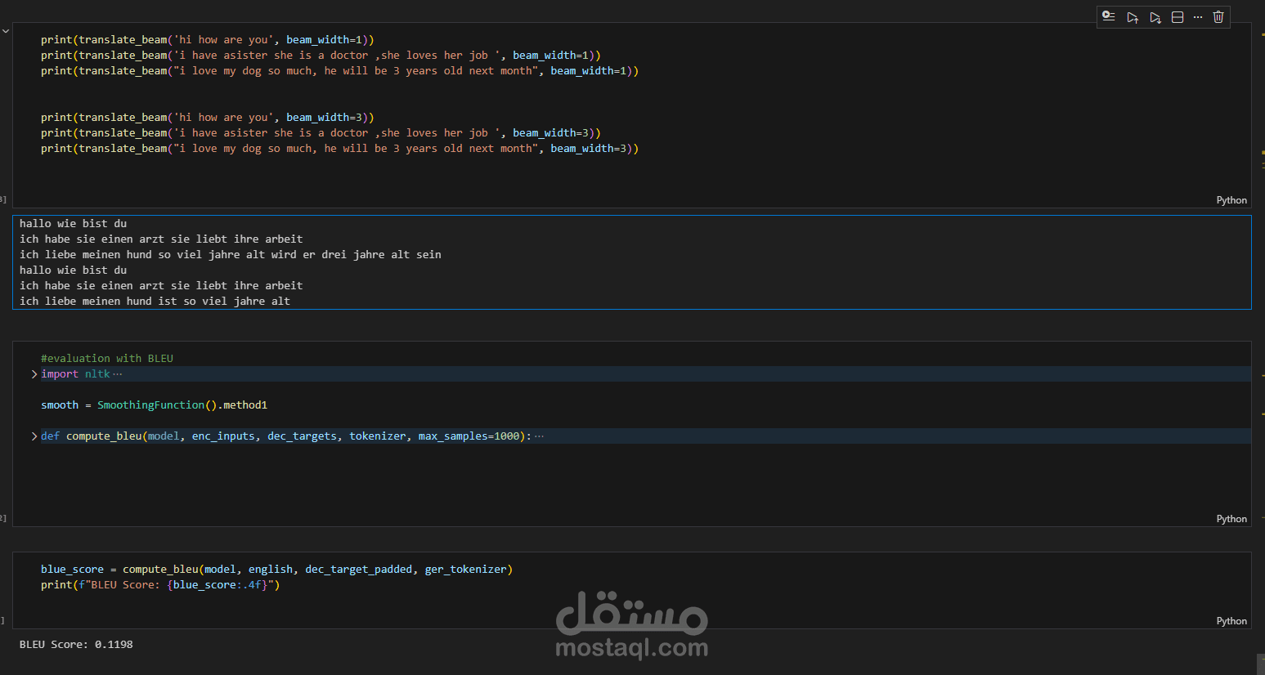Change language mode of blue_score cell

click(1231, 621)
